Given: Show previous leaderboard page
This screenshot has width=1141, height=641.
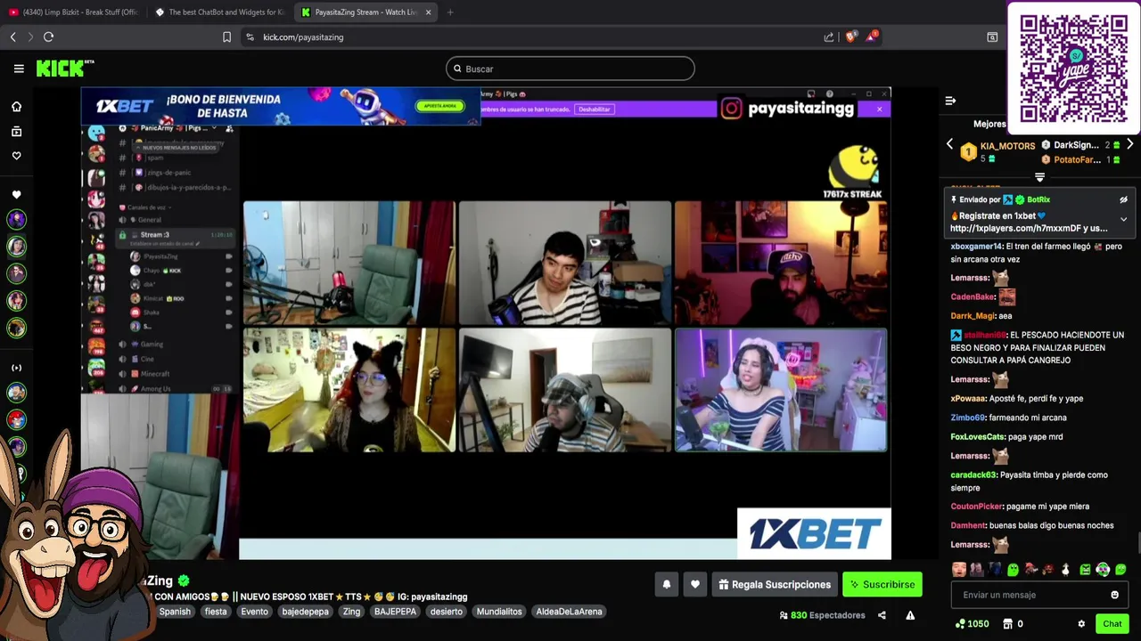Looking at the screenshot, I should click(x=949, y=144).
